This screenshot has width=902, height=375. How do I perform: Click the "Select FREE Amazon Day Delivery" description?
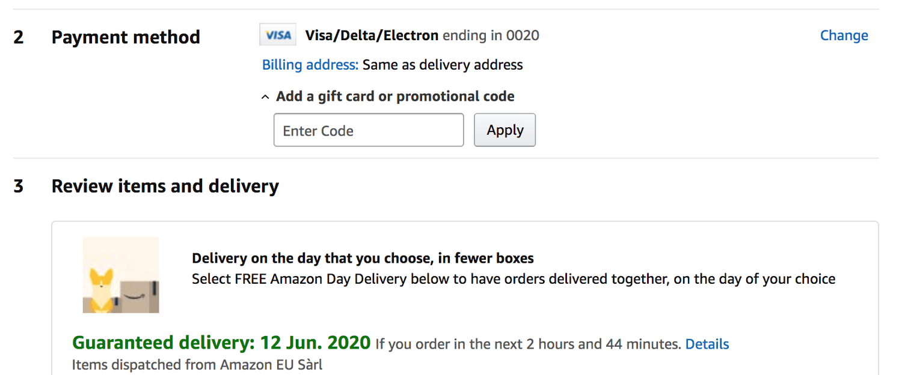pos(513,279)
